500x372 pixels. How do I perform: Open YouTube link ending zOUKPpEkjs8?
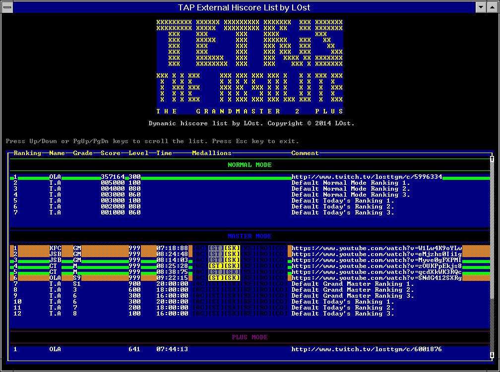[376, 266]
